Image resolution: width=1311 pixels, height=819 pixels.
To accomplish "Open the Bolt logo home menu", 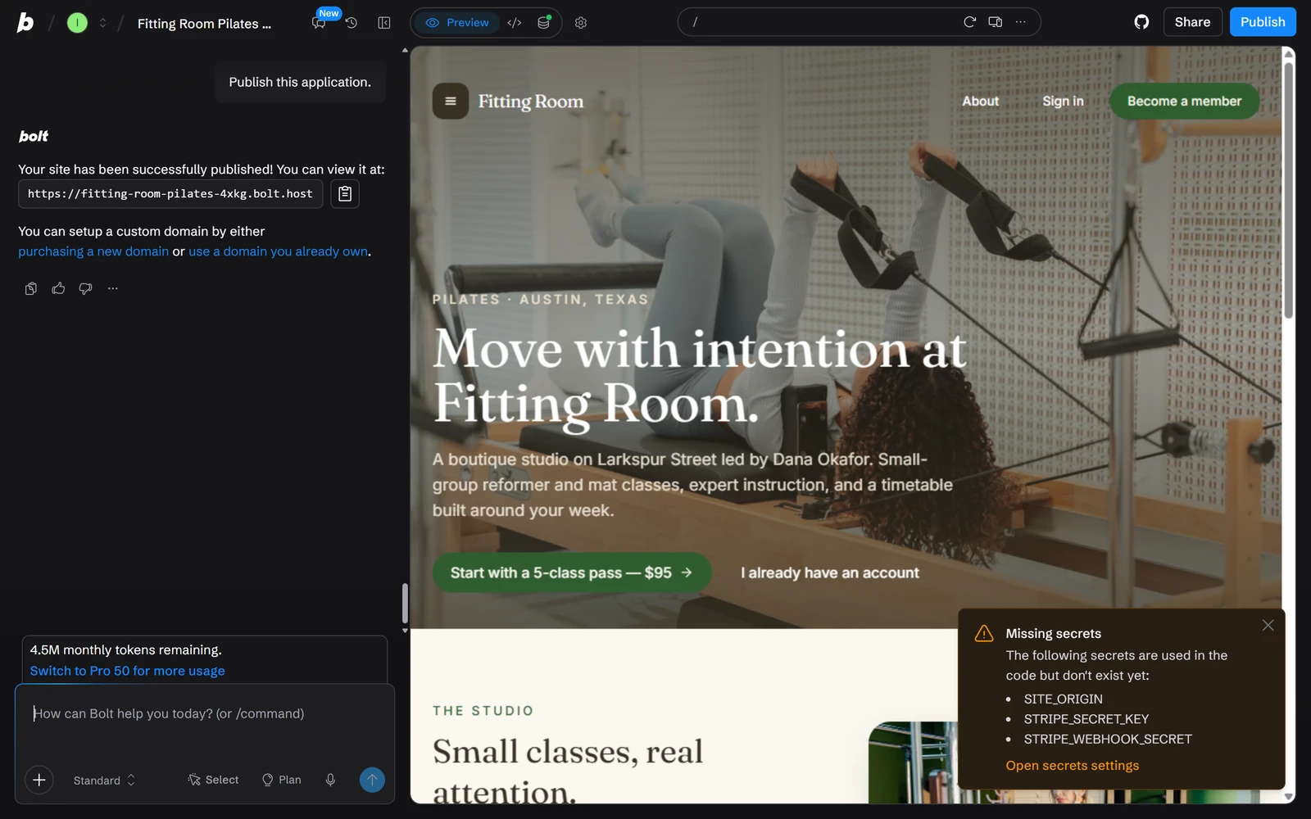I will click(25, 23).
